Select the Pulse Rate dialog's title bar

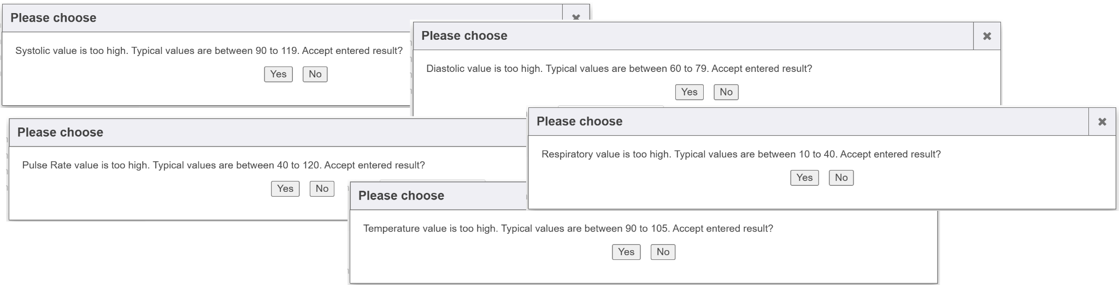pos(60,132)
